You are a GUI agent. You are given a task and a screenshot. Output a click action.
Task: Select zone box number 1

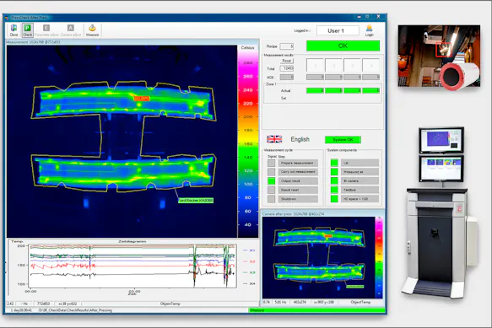315,66
